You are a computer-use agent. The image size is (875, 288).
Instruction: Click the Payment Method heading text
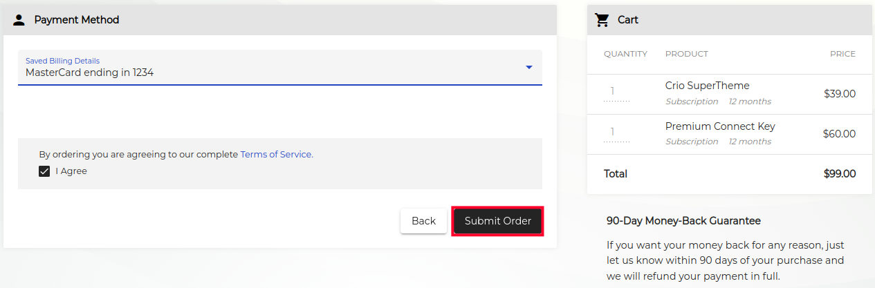(77, 20)
